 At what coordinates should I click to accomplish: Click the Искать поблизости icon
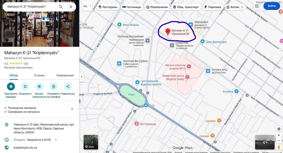tap(39, 87)
